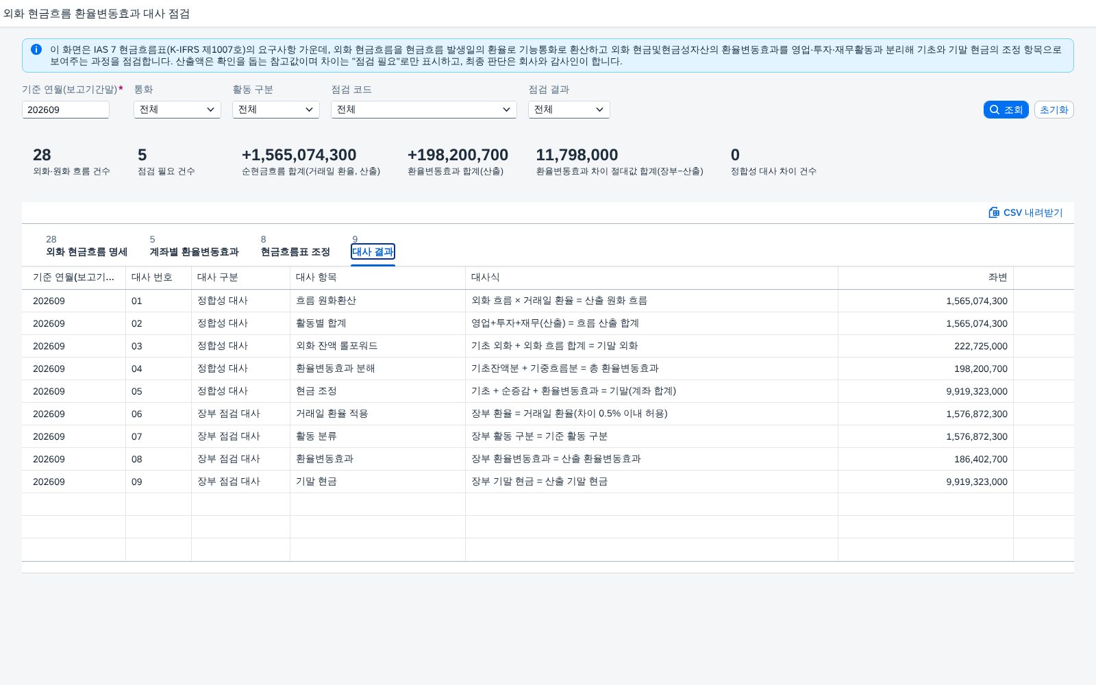
Task: Click the 정합성 대사 차이 건수 value 0
Action: pyautogui.click(x=735, y=155)
